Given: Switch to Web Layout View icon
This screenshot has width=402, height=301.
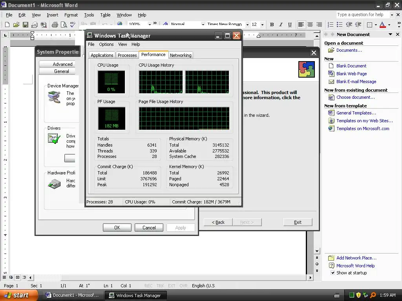Looking at the screenshot, I should point(11,277).
